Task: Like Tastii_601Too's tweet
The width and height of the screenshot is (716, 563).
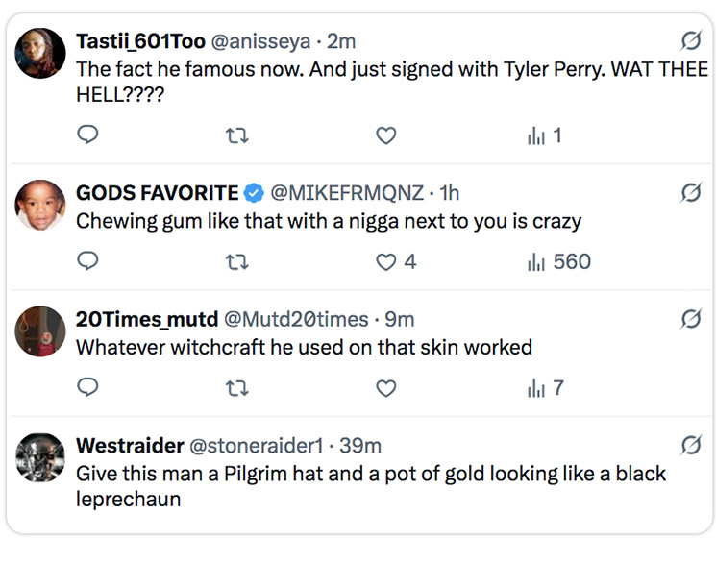Action: (x=385, y=135)
